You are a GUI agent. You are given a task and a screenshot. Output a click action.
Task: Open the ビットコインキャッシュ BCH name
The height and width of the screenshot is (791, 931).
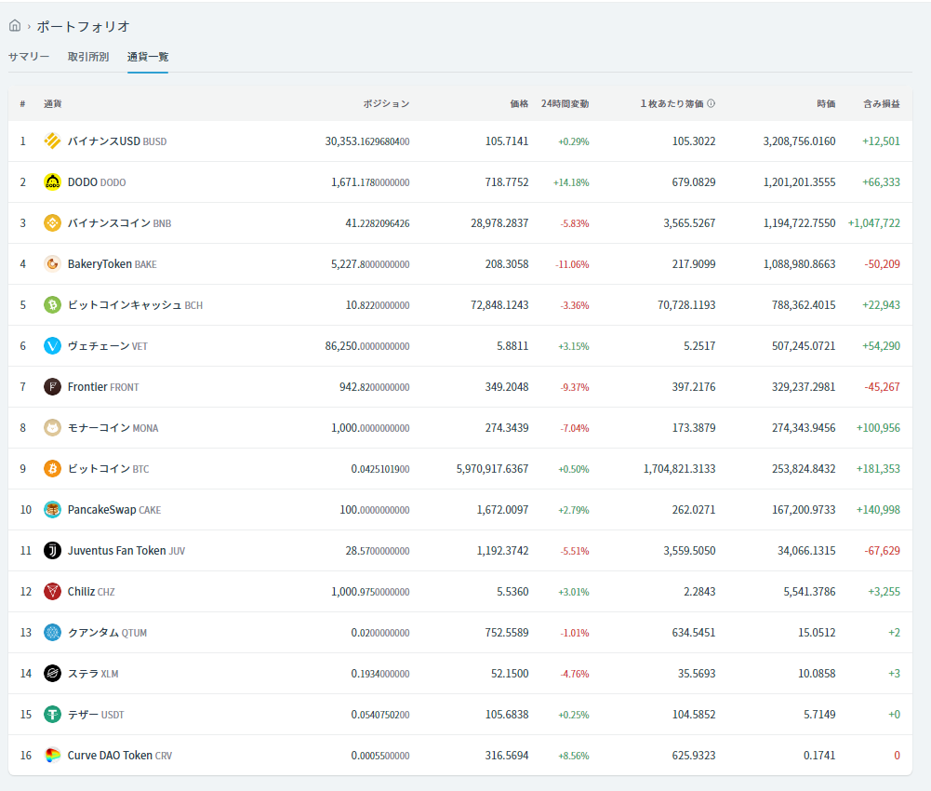(x=136, y=305)
